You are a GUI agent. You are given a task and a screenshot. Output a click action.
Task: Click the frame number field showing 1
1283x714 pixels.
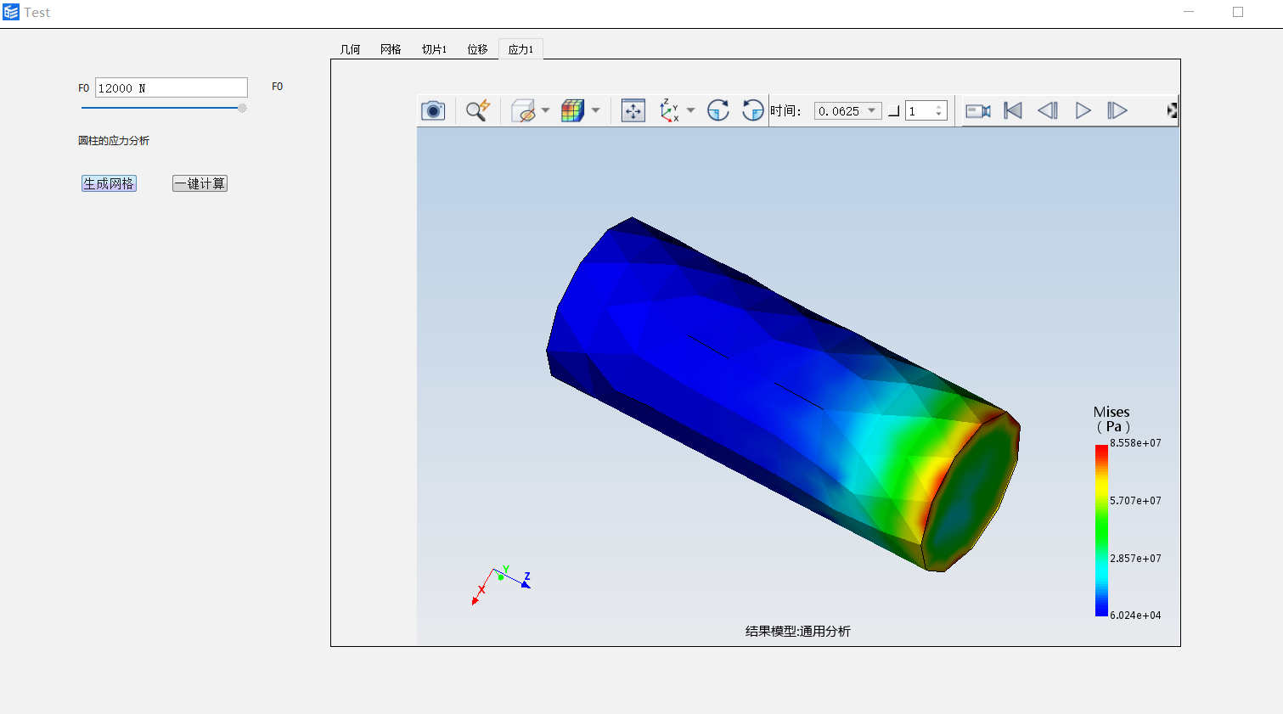920,111
